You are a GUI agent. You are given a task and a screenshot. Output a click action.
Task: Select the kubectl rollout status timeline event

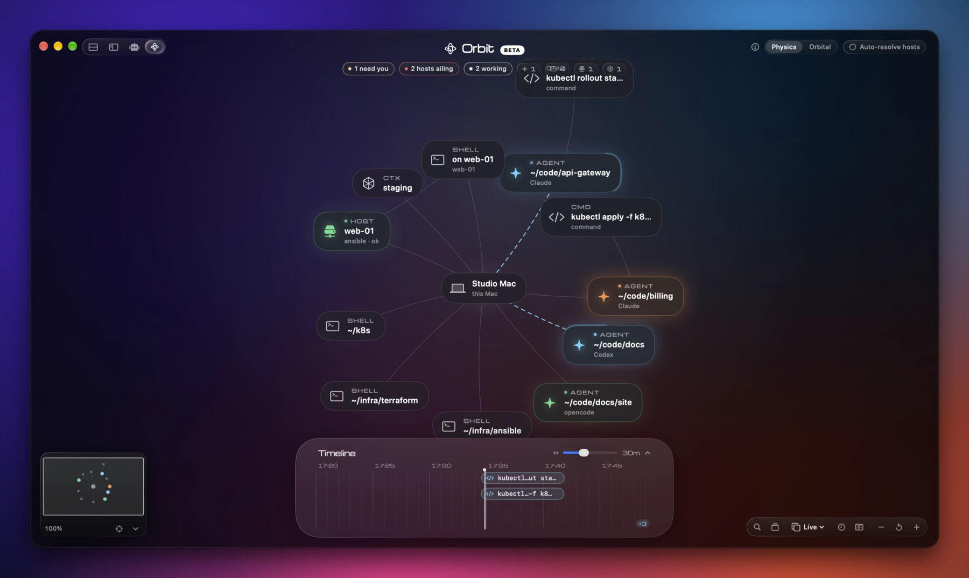523,478
